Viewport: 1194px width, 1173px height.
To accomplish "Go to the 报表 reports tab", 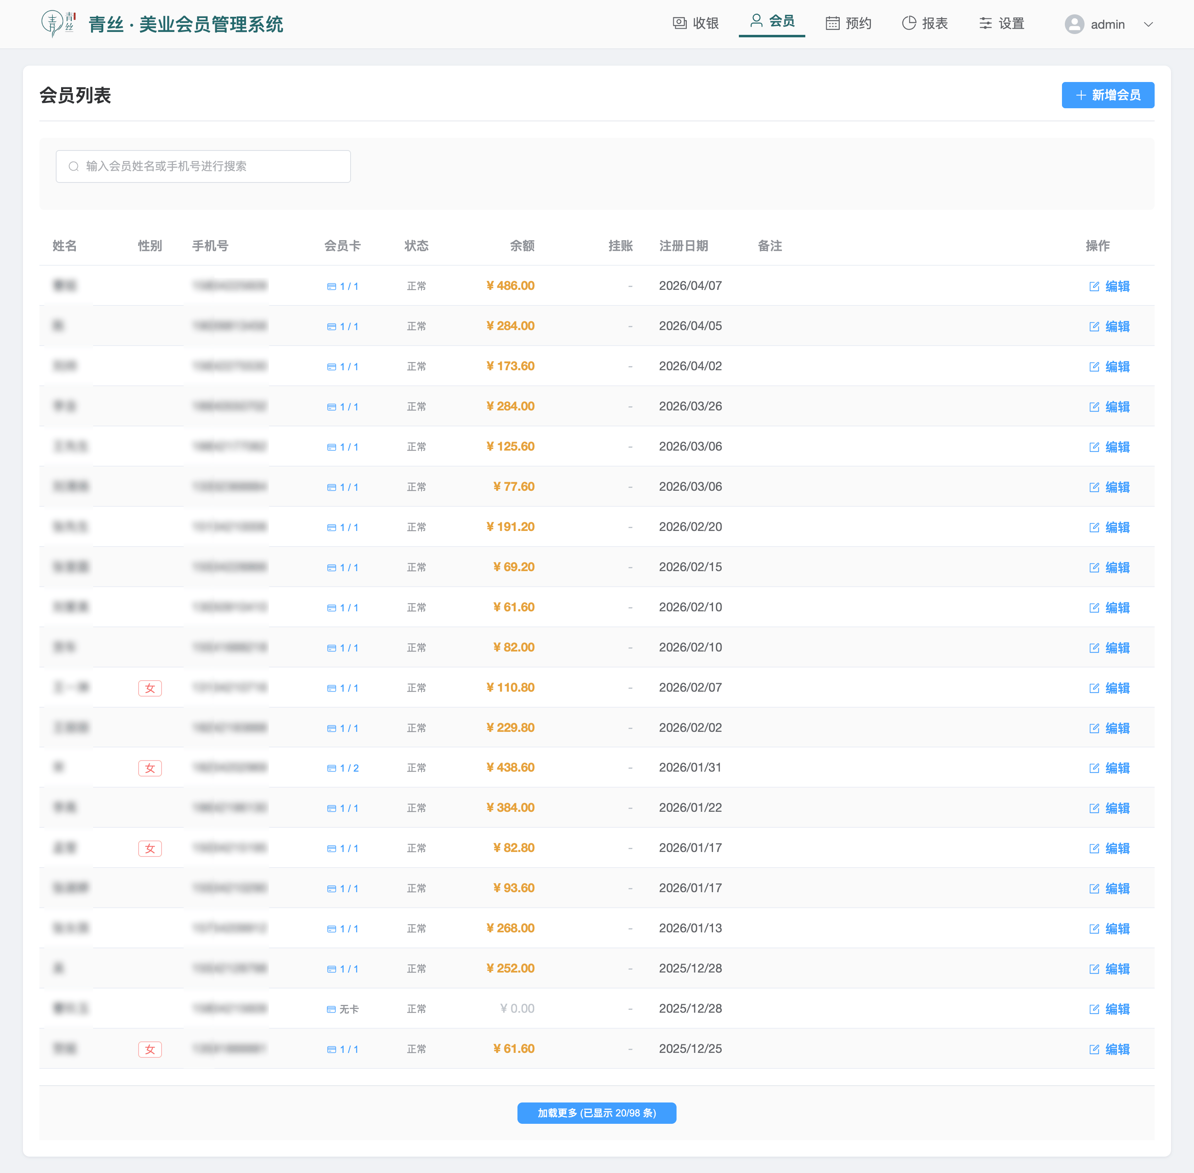I will point(925,23).
